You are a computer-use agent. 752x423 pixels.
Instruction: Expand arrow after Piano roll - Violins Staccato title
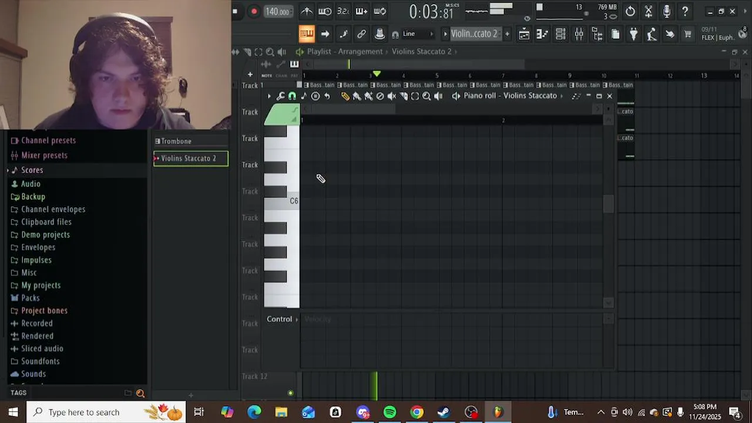tap(561, 96)
